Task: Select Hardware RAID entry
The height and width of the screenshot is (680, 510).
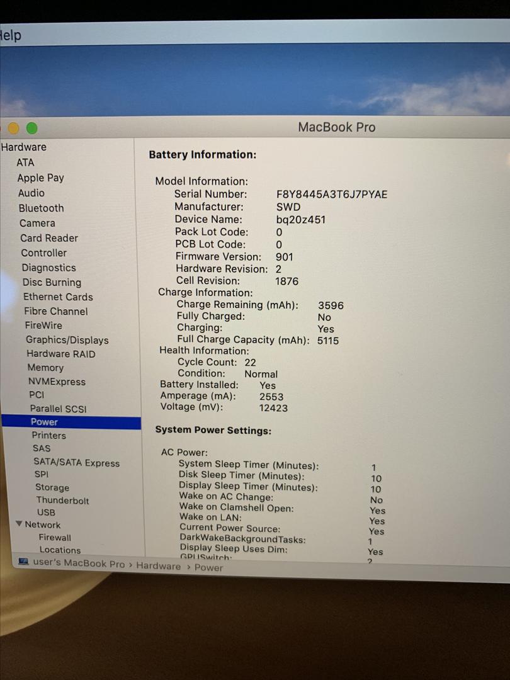Action: [61, 354]
